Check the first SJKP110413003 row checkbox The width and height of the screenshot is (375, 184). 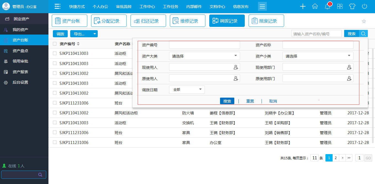[x=54, y=53]
